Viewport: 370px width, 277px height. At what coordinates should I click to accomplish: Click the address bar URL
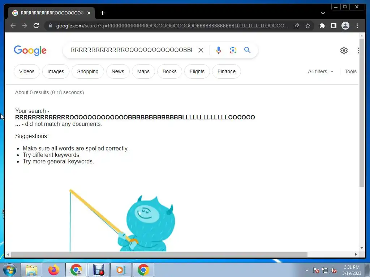click(172, 26)
